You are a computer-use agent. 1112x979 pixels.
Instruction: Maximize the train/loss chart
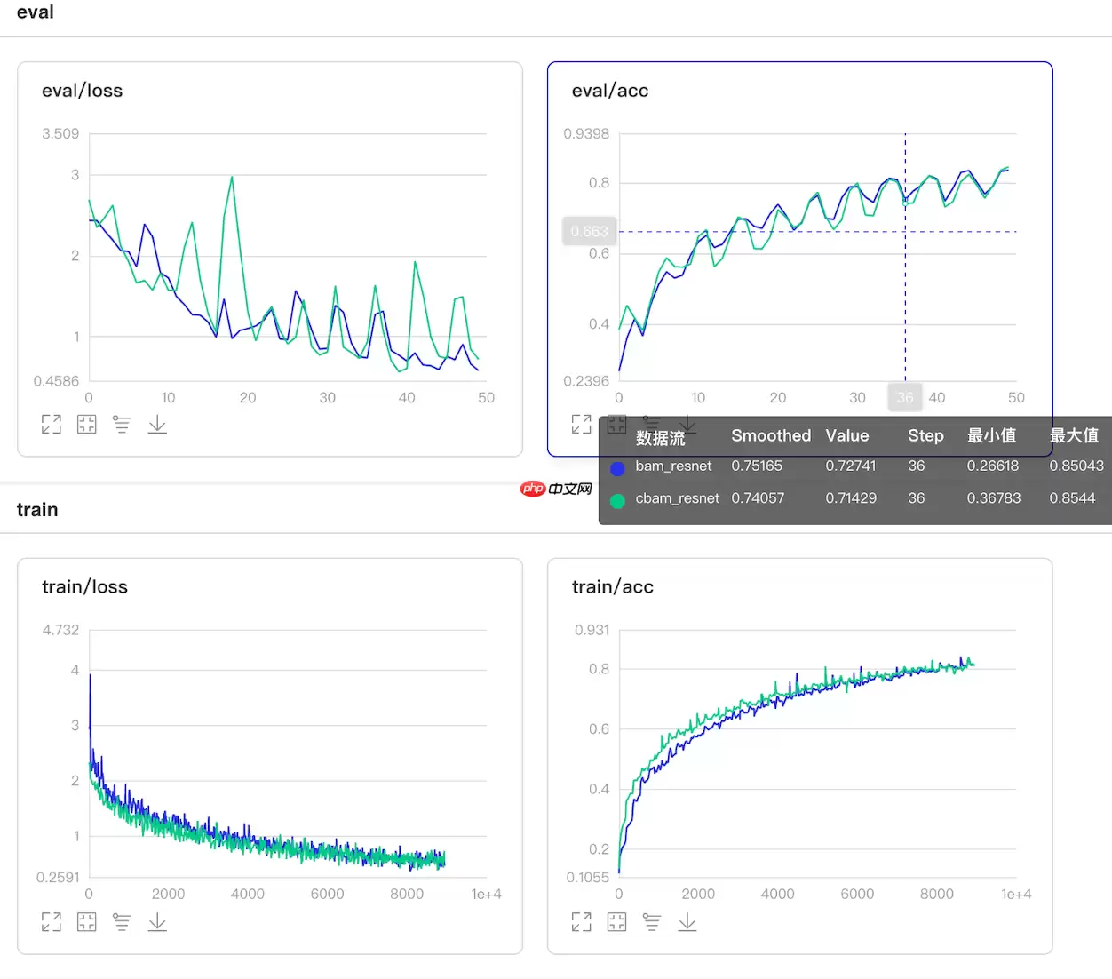pyautogui.click(x=52, y=922)
